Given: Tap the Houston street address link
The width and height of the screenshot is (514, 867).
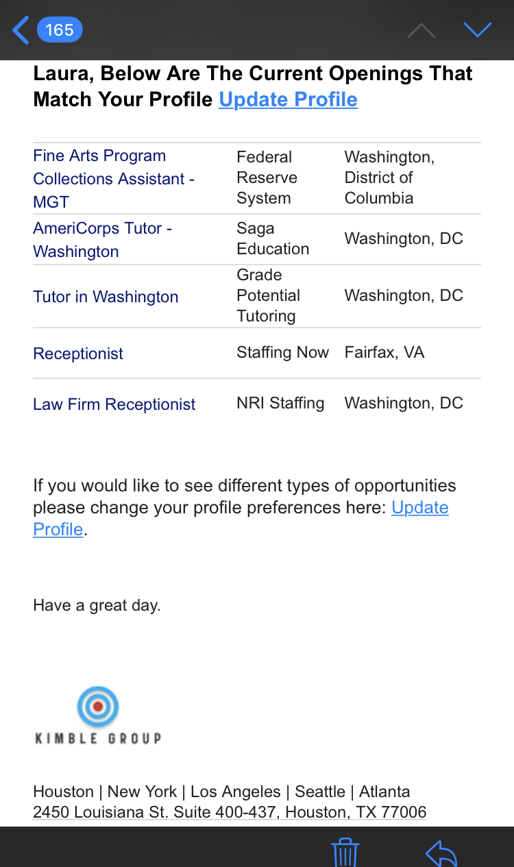Looking at the screenshot, I should (x=230, y=812).
